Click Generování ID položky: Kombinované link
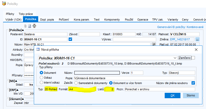This screenshot has height=109, width=206. click(180, 27)
